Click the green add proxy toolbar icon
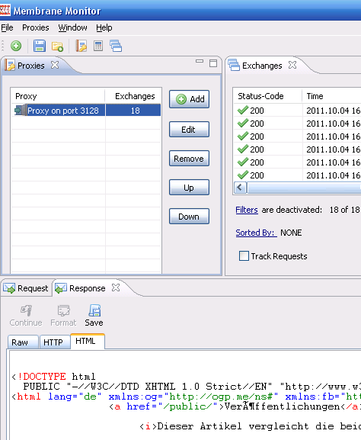The width and height of the screenshot is (361, 440). click(16, 46)
